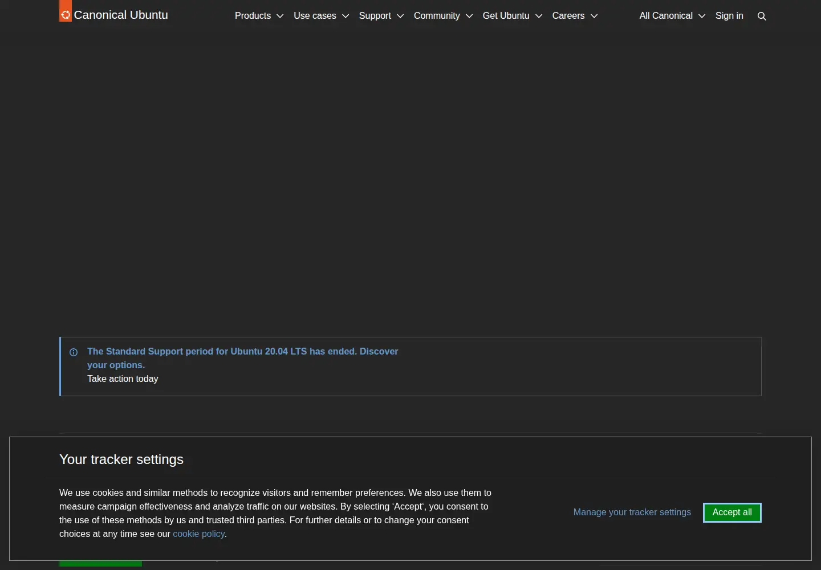Open the cookie policy link
The image size is (821, 570).
tap(198, 534)
